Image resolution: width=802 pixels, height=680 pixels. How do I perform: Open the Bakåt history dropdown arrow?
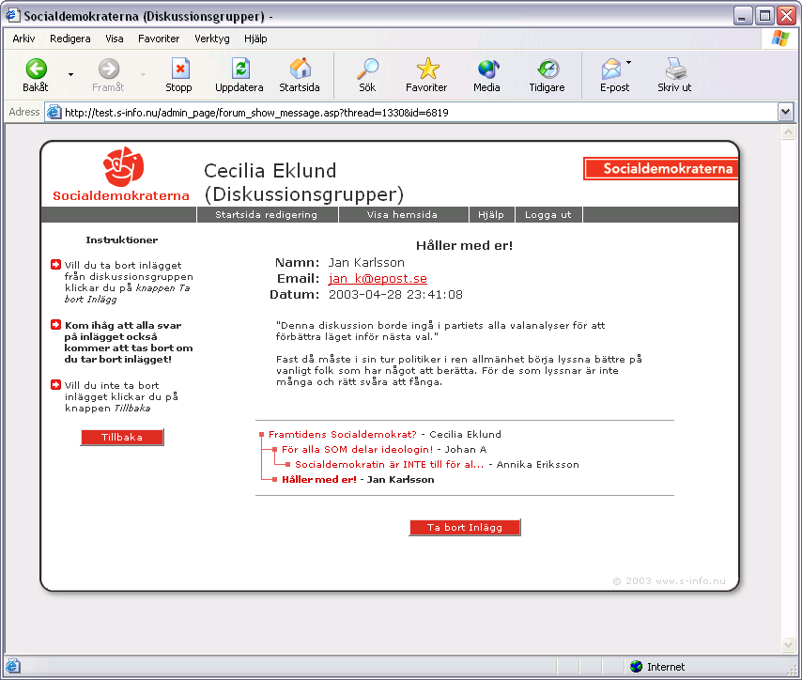[x=70, y=75]
